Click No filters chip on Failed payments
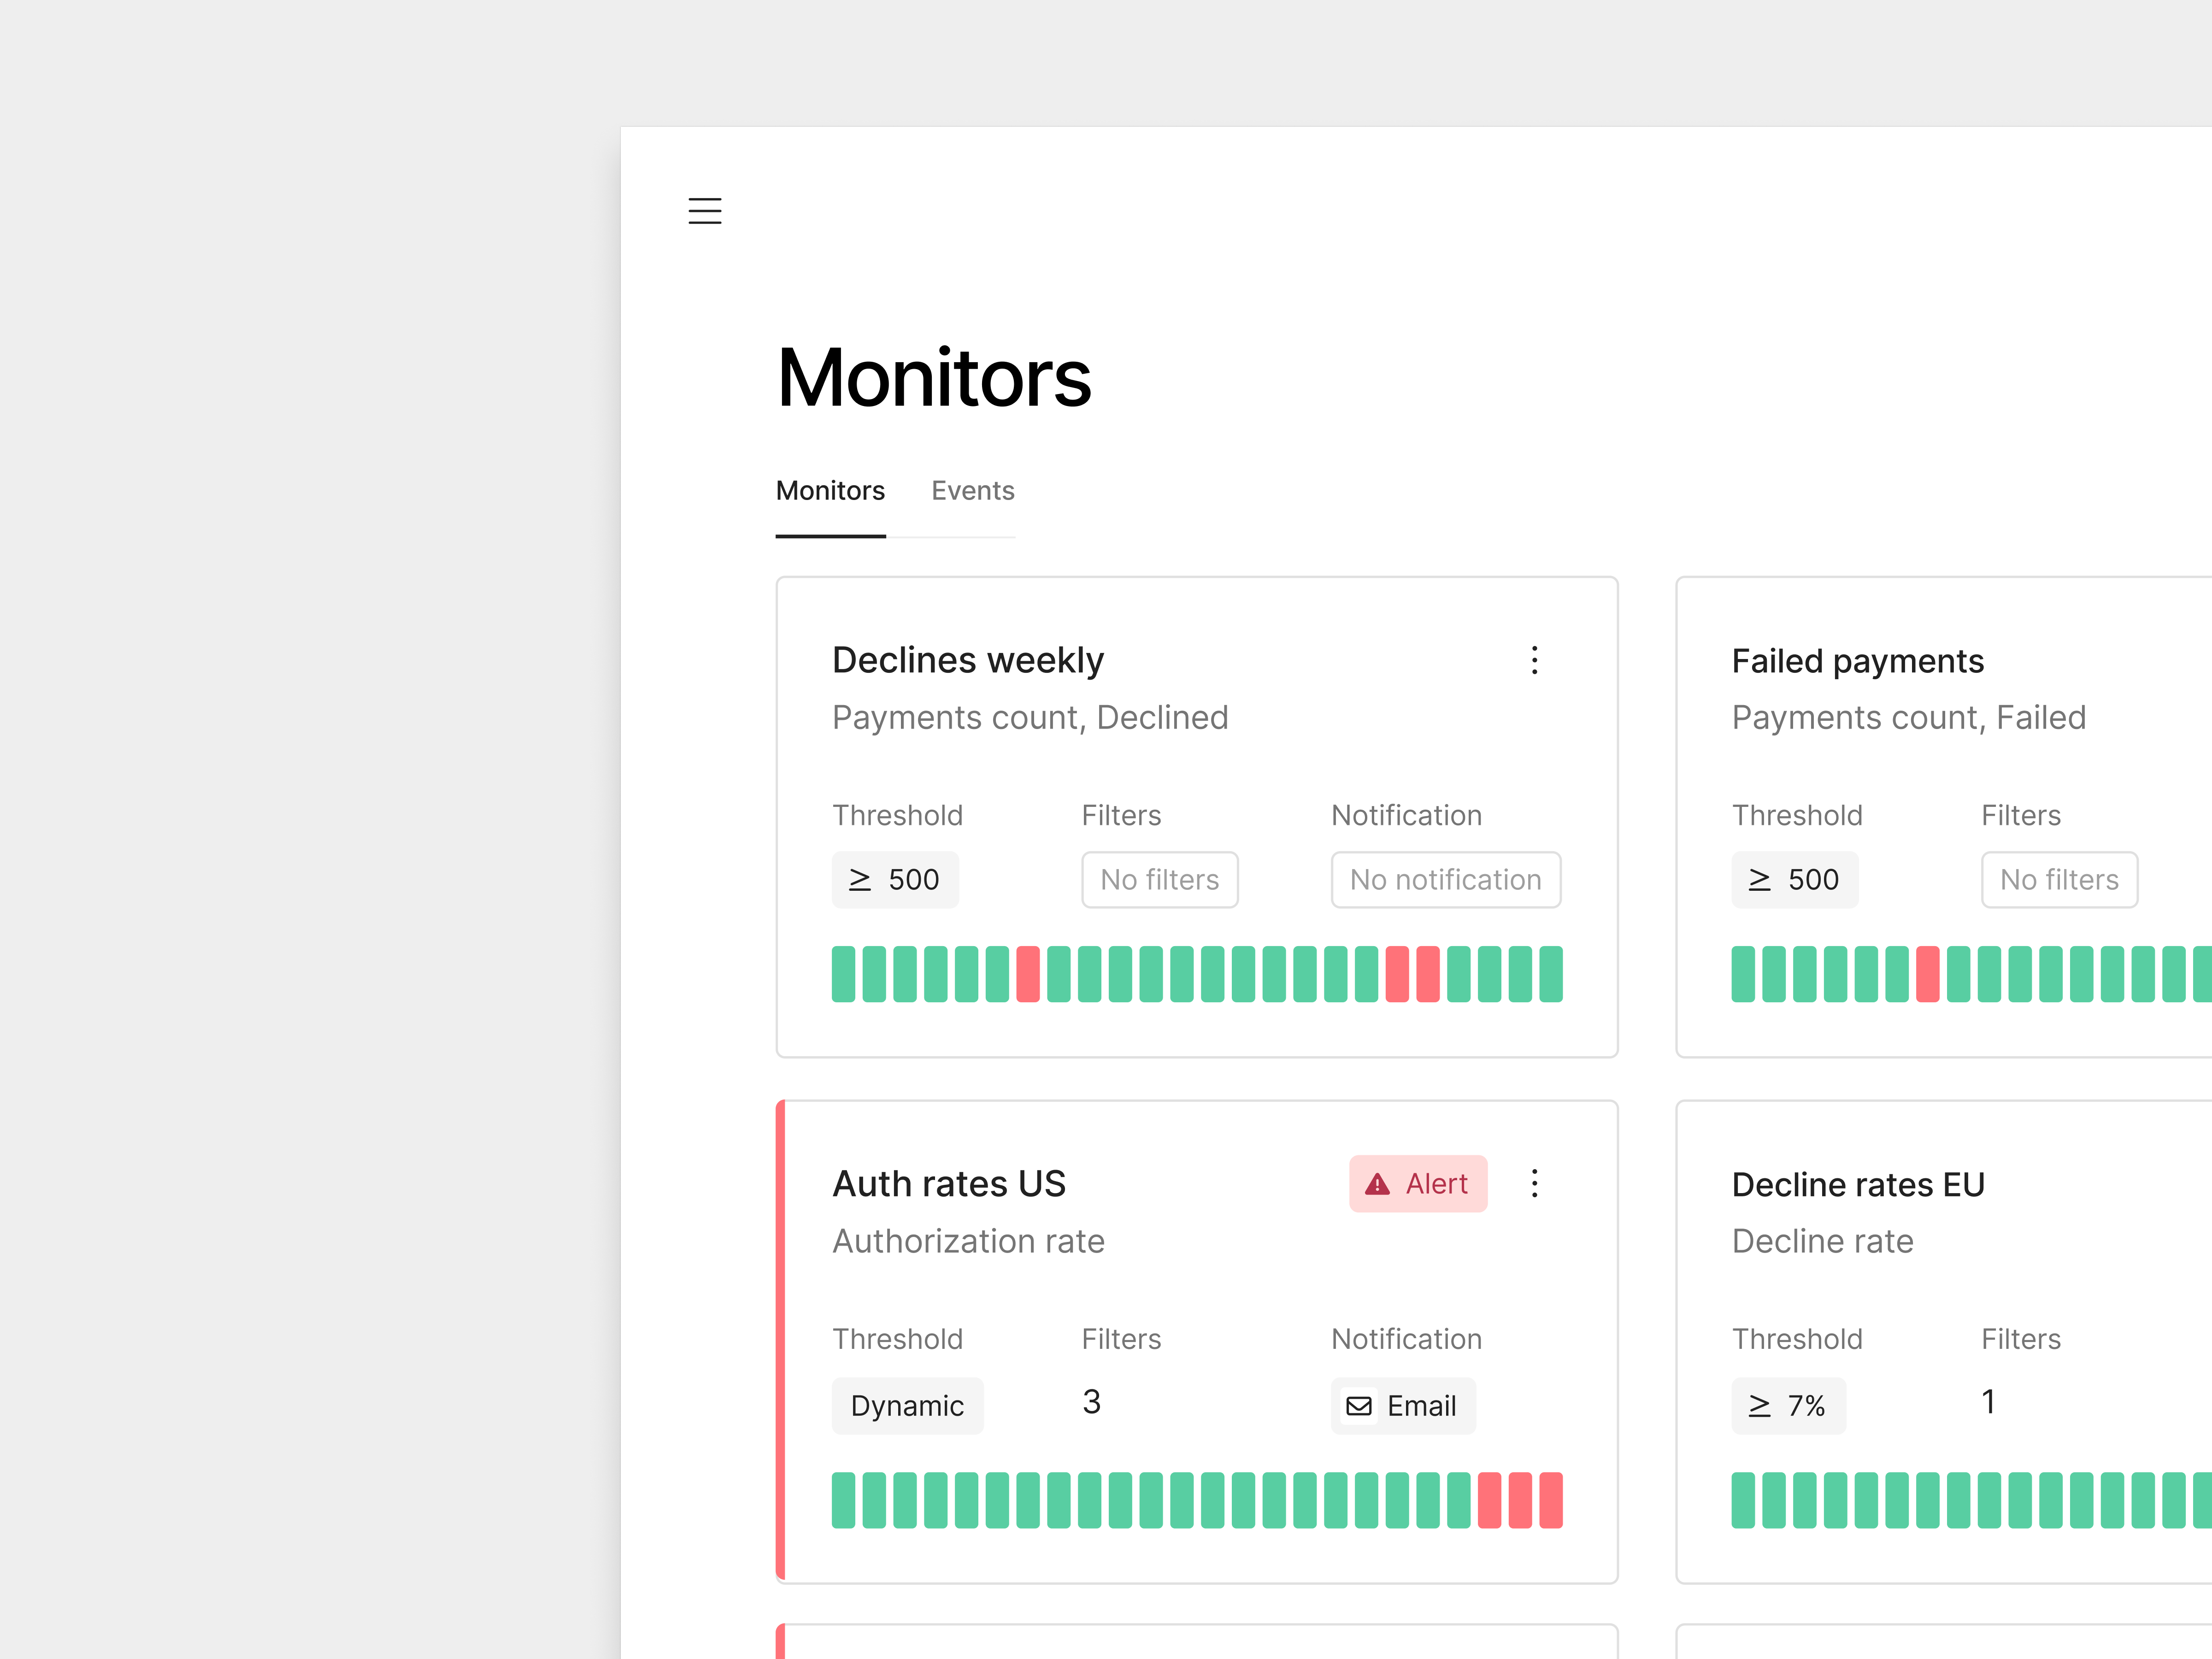The width and height of the screenshot is (2212, 1659). (2060, 880)
